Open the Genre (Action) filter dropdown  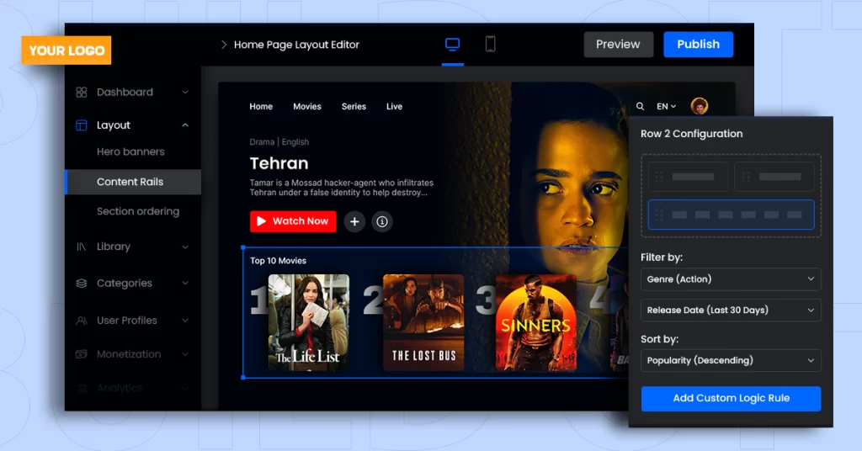[731, 279]
